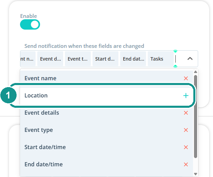Click the scrollbar down arrow
The width and height of the screenshot is (213, 177).
(x=195, y=174)
